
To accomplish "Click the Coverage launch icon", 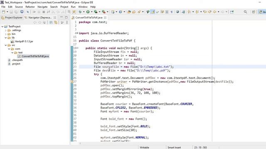I will point(96,12).
